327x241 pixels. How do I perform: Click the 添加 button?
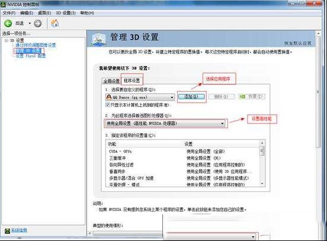point(191,96)
